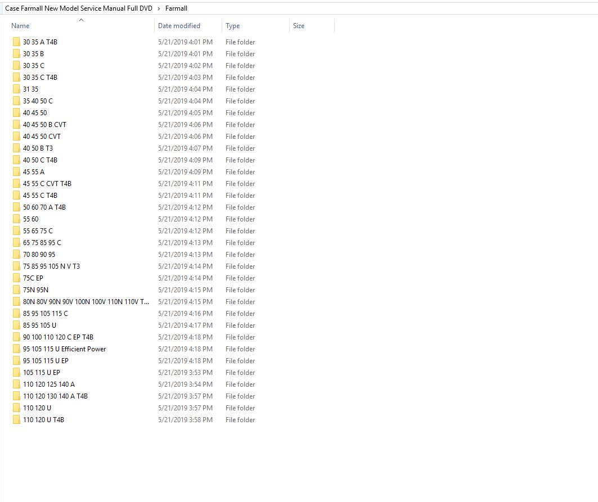Click the date 5/21/2019 3:58 PM
The height and width of the screenshot is (502, 598).
(185, 420)
